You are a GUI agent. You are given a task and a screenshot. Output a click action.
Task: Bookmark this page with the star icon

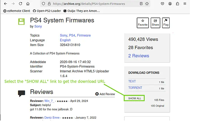pyautogui.click(x=147, y=4)
